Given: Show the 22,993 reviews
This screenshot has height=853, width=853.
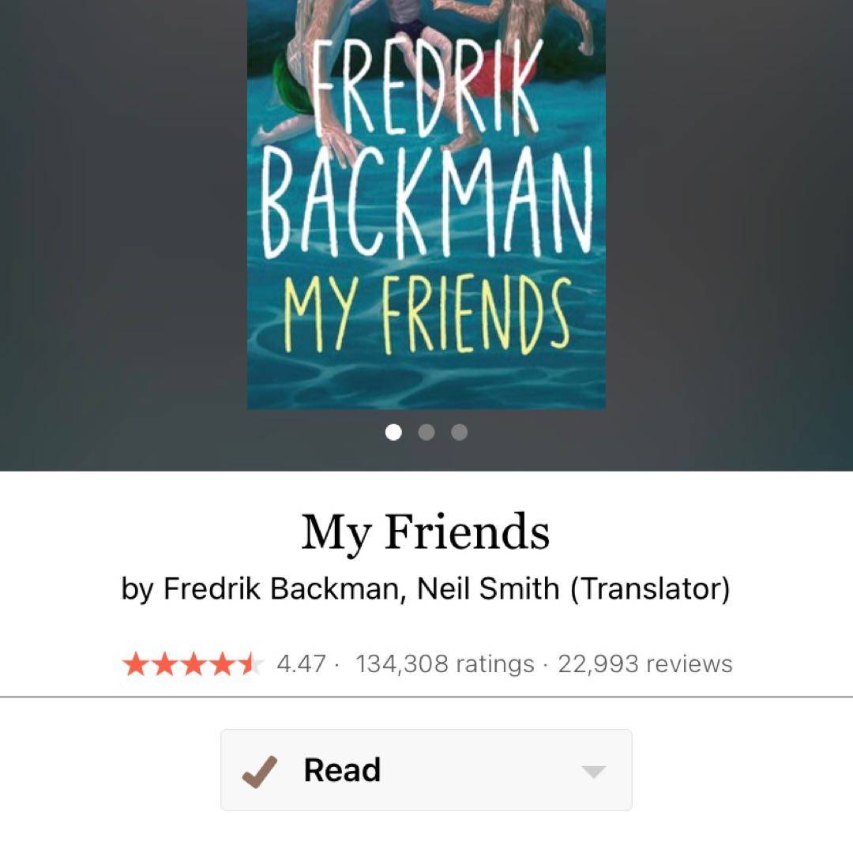Looking at the screenshot, I should (x=645, y=664).
